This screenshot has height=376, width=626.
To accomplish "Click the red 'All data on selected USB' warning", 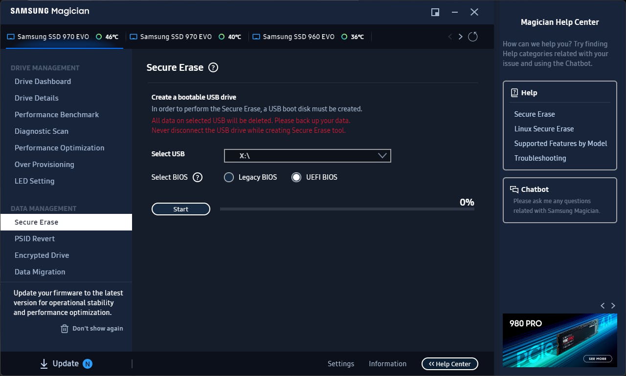I will point(251,120).
